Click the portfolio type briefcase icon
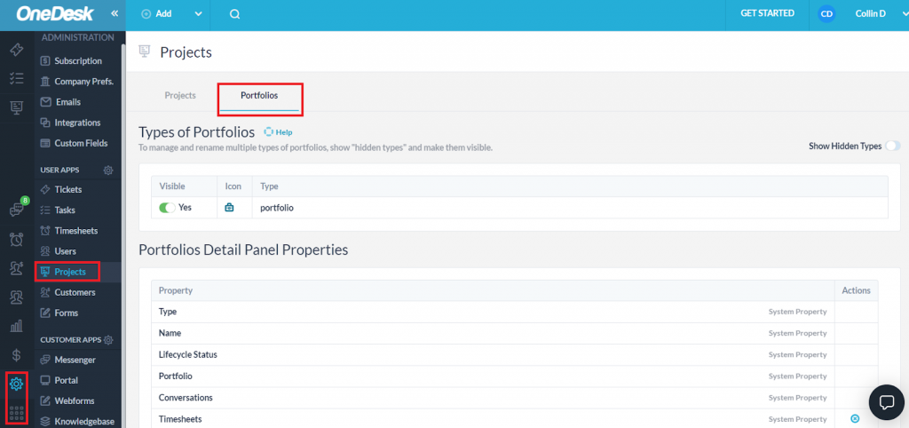The width and height of the screenshot is (909, 428). 229,208
